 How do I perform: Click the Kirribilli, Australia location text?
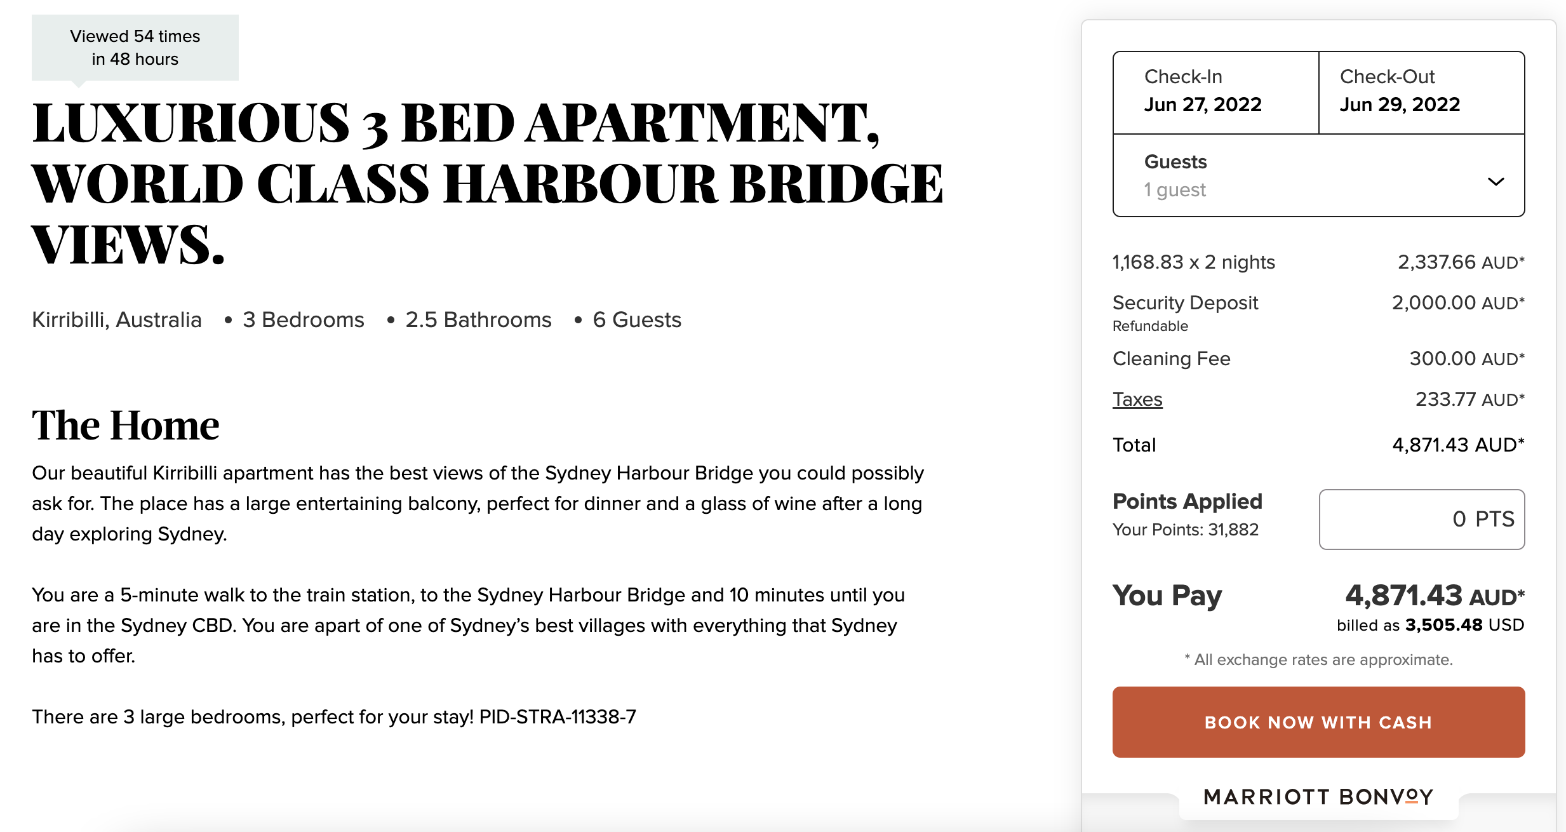point(117,319)
